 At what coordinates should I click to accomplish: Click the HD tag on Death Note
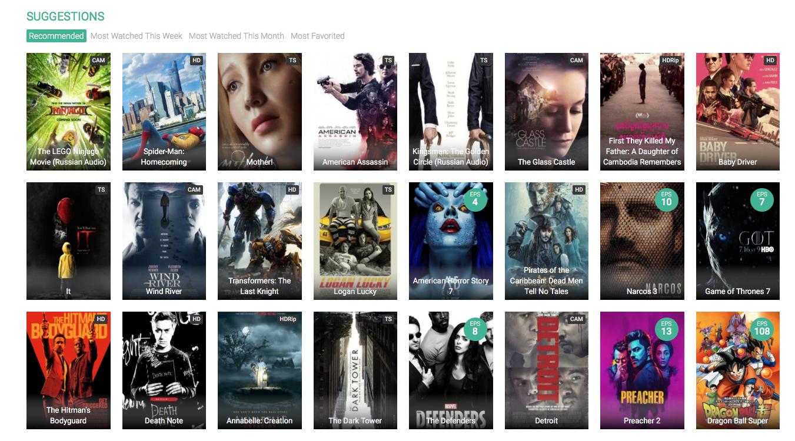tap(197, 319)
